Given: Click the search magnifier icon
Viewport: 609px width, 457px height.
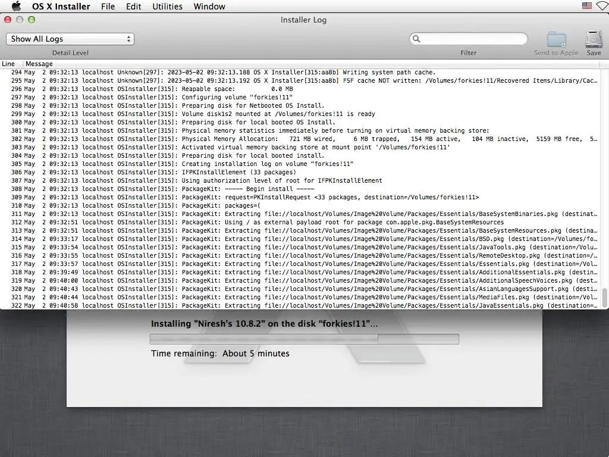Looking at the screenshot, I should pyautogui.click(x=416, y=39).
